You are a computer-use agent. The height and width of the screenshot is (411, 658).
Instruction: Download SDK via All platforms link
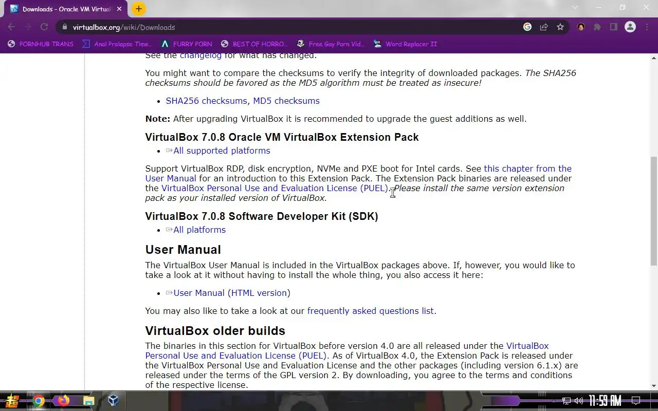(x=199, y=230)
